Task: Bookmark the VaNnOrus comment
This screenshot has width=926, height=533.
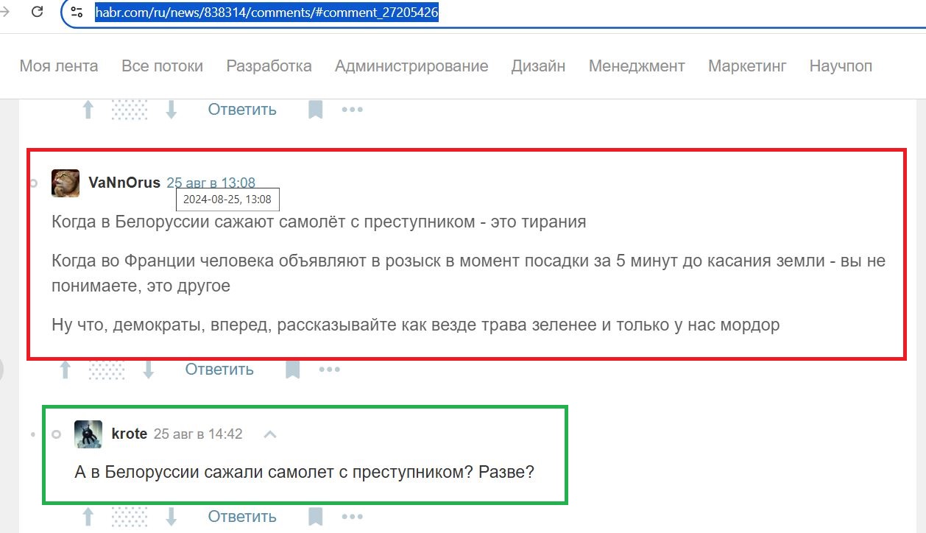Action: click(293, 370)
